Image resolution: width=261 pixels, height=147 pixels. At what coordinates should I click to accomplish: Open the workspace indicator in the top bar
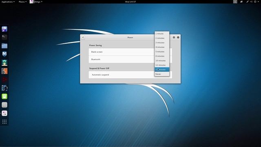click(x=235, y=2)
